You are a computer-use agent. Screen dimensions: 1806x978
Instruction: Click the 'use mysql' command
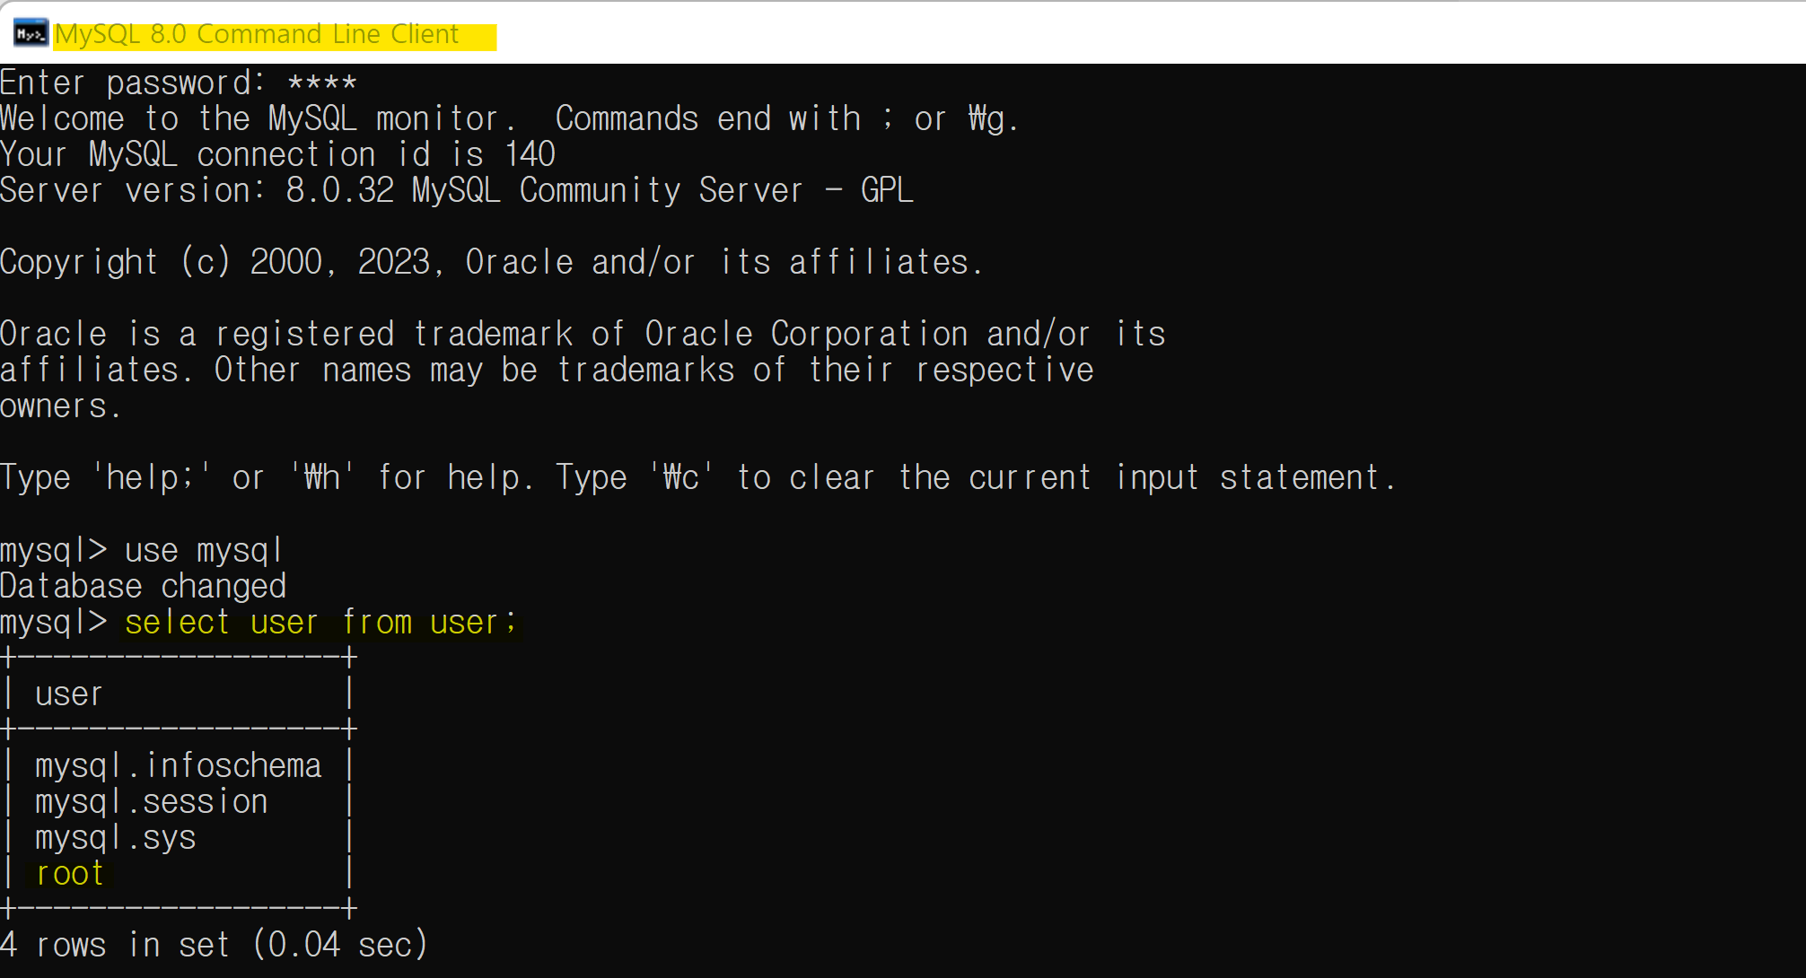point(204,550)
